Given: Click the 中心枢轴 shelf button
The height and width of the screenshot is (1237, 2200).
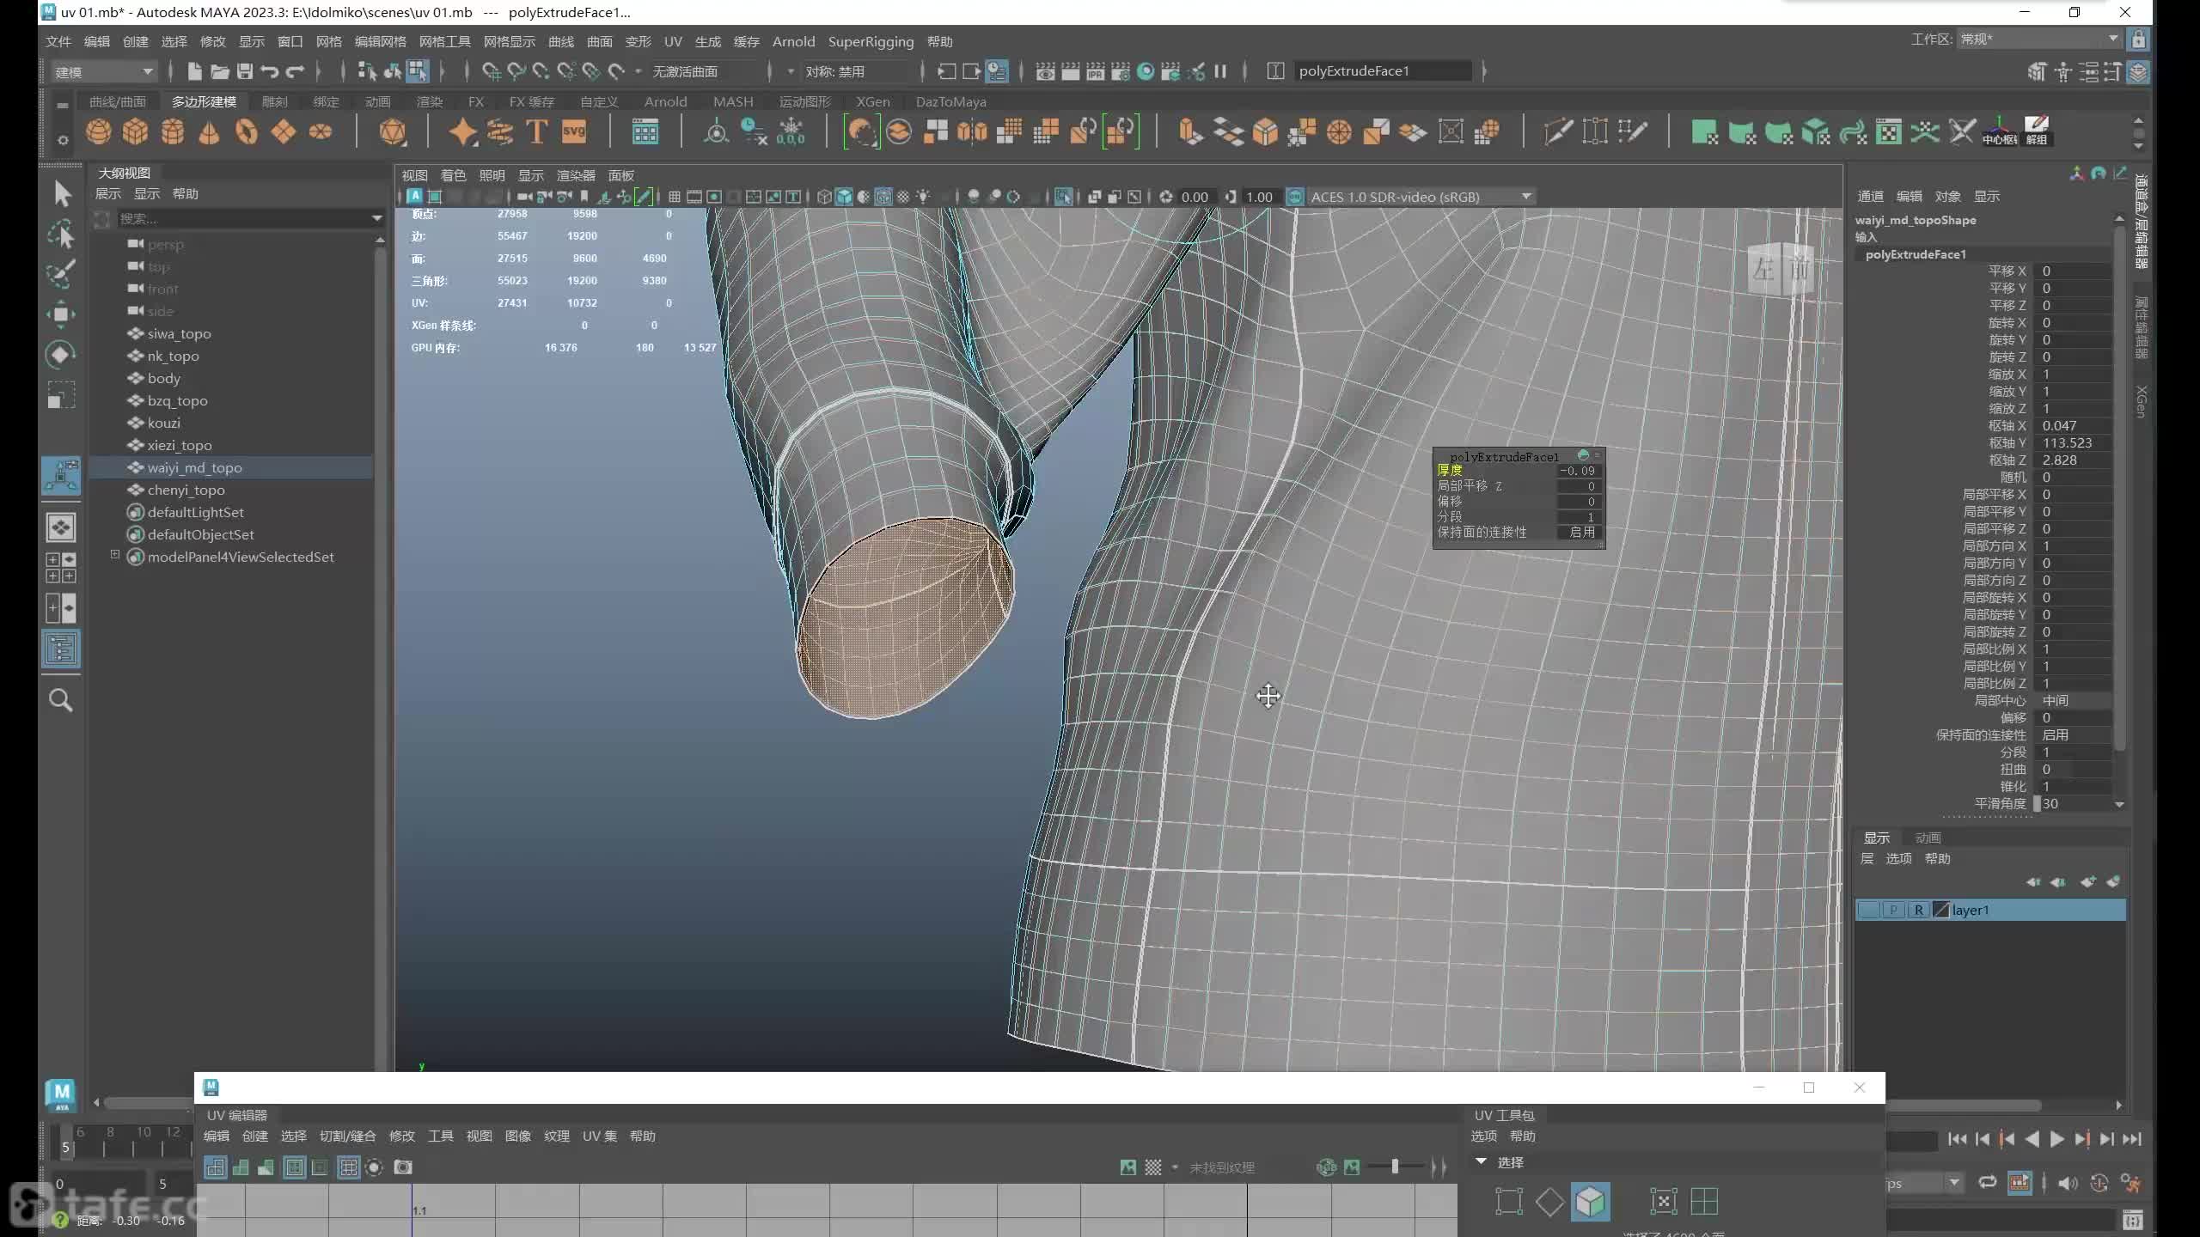Looking at the screenshot, I should (1999, 131).
